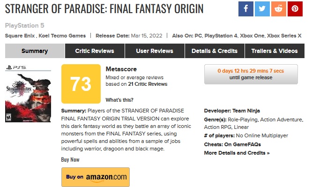Viewport: 312px width, 187px height.
Task: Share the page on Facebook
Action: point(246,9)
